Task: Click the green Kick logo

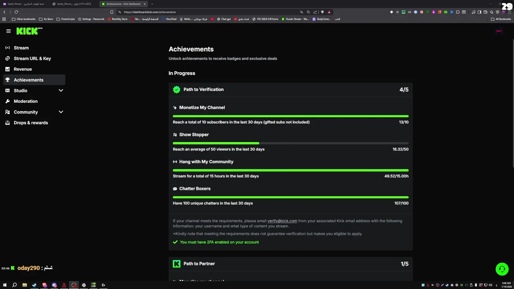Action: click(27, 31)
